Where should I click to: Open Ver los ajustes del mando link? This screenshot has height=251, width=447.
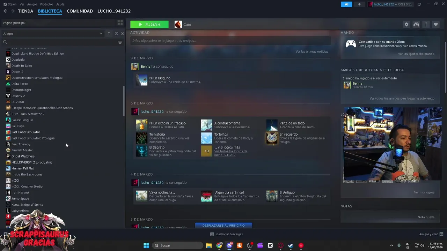tap(416, 54)
